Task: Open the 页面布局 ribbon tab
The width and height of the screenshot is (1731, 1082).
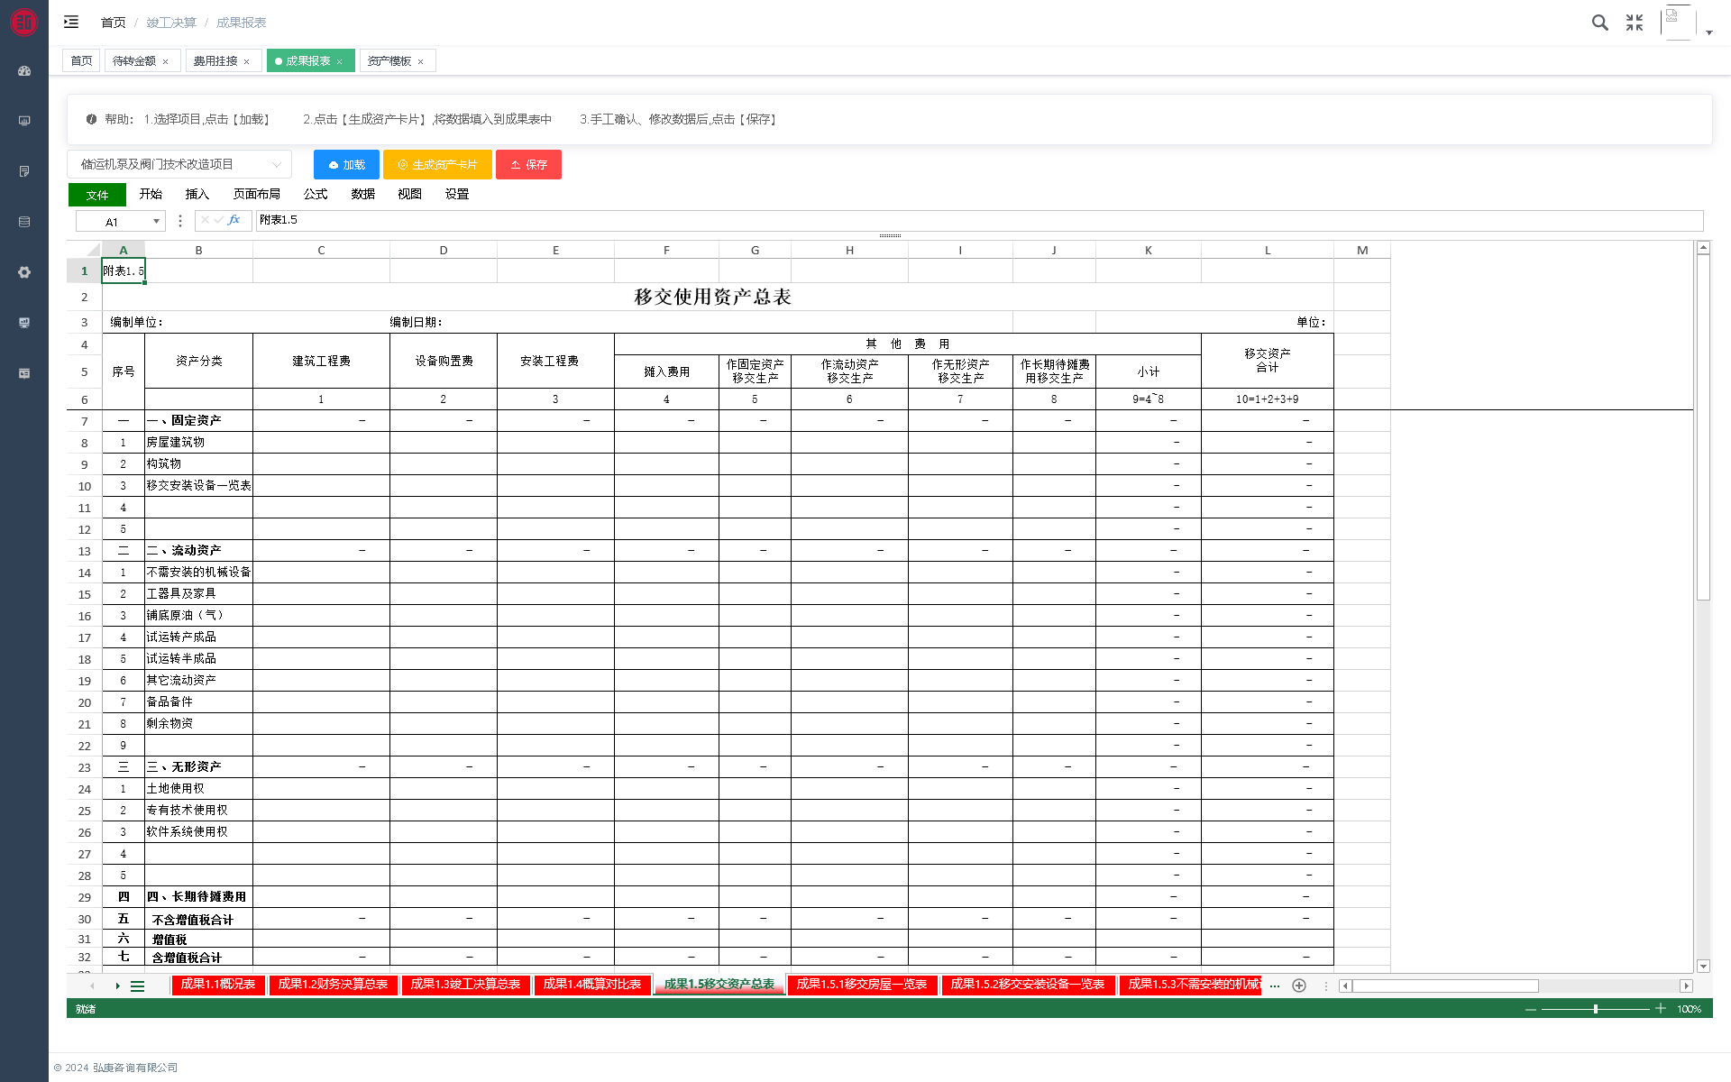Action: click(257, 194)
